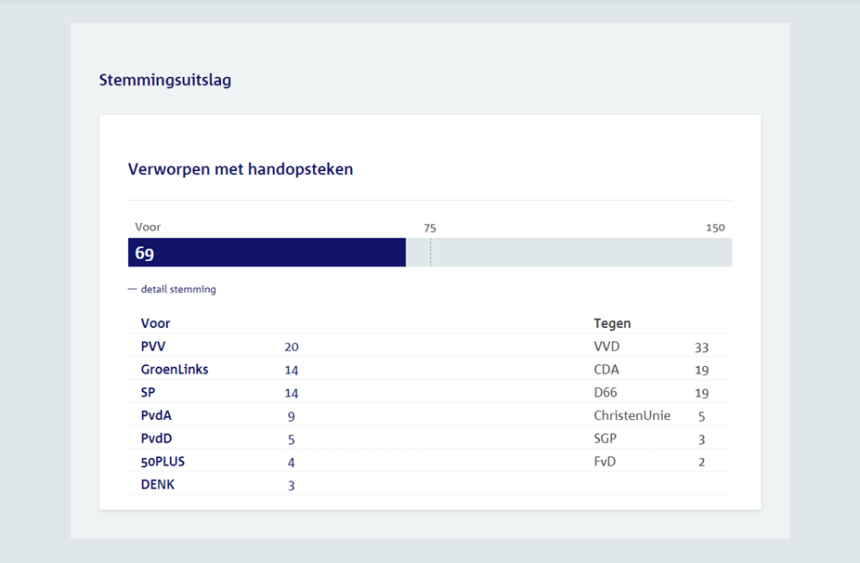
Task: Click the FvD party name
Action: 605,462
